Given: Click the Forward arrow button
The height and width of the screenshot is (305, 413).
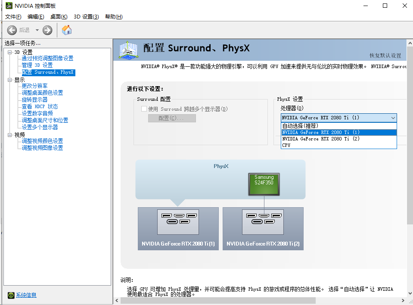Looking at the screenshot, I should 47,30.
